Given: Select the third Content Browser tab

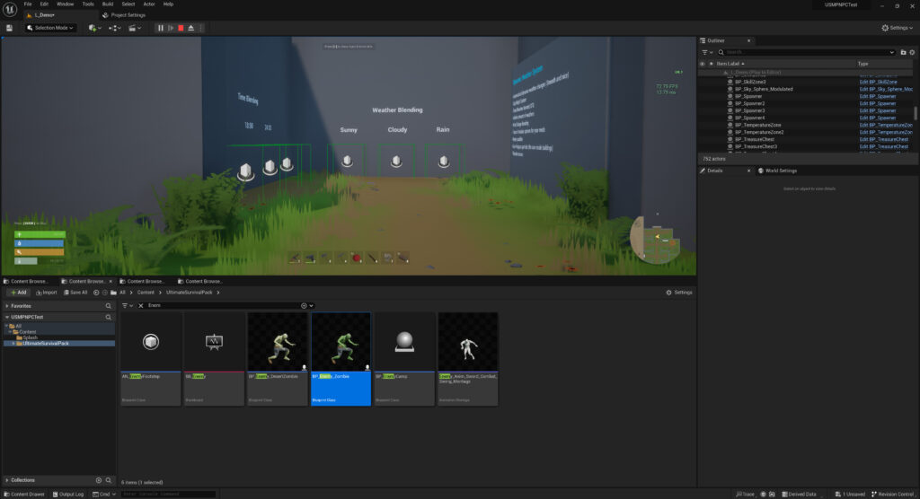Looking at the screenshot, I should click(142, 282).
